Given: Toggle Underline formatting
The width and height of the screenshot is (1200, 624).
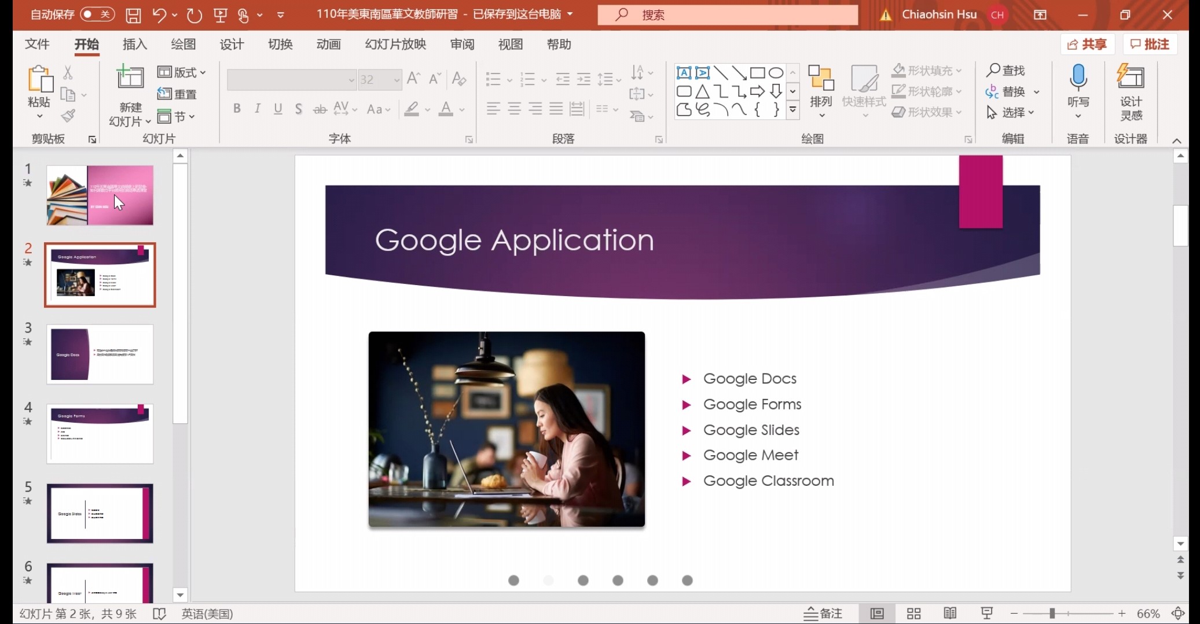Looking at the screenshot, I should coord(278,109).
